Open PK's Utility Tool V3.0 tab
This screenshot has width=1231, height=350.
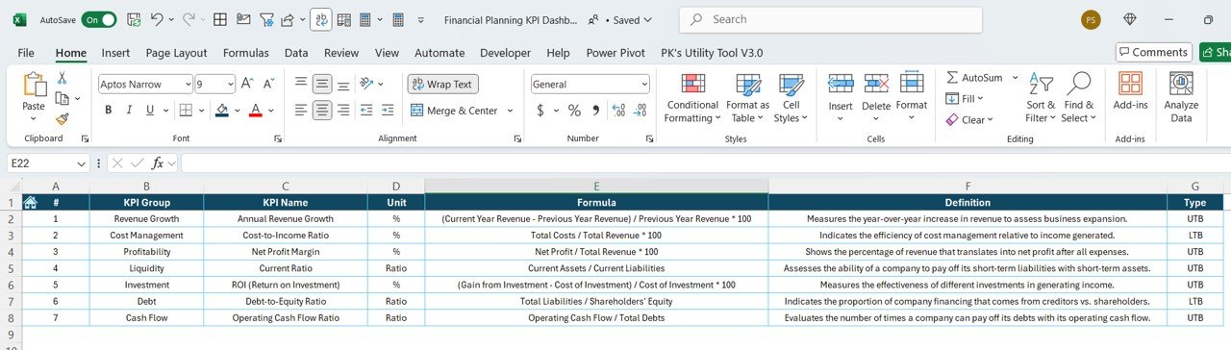[x=712, y=53]
